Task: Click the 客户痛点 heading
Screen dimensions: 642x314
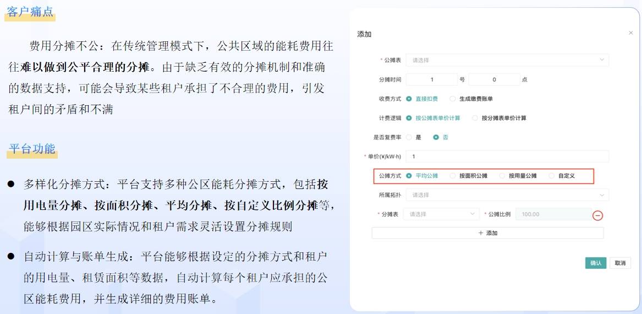Action: 30,12
